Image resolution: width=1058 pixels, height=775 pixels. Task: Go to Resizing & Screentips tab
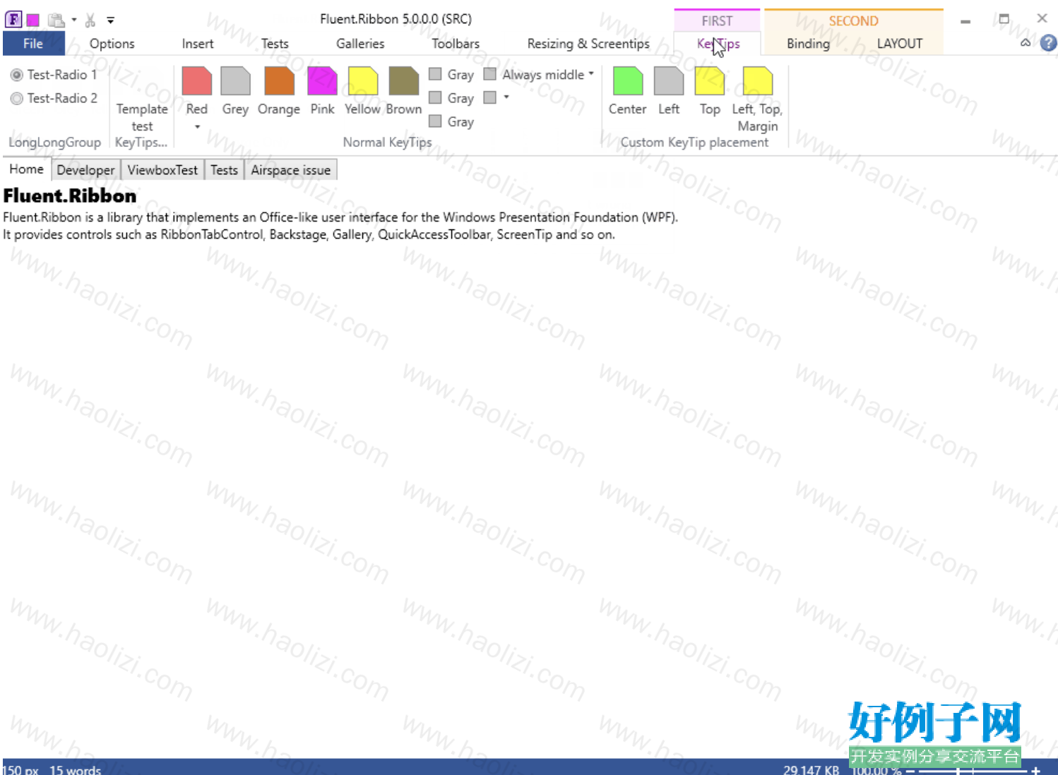588,44
